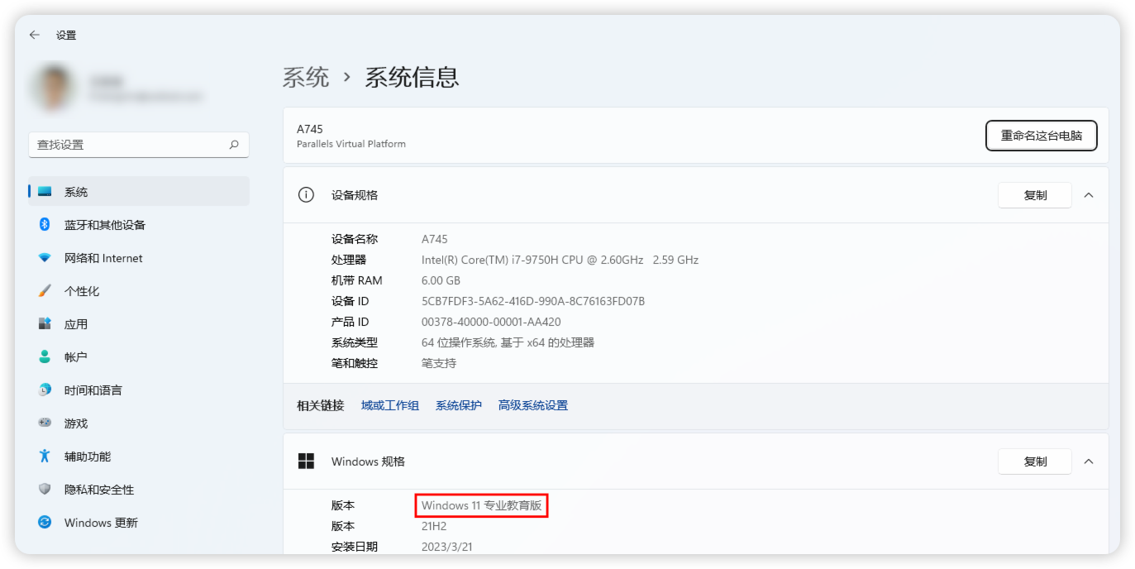Click the install date 2023/3/21

point(447,547)
